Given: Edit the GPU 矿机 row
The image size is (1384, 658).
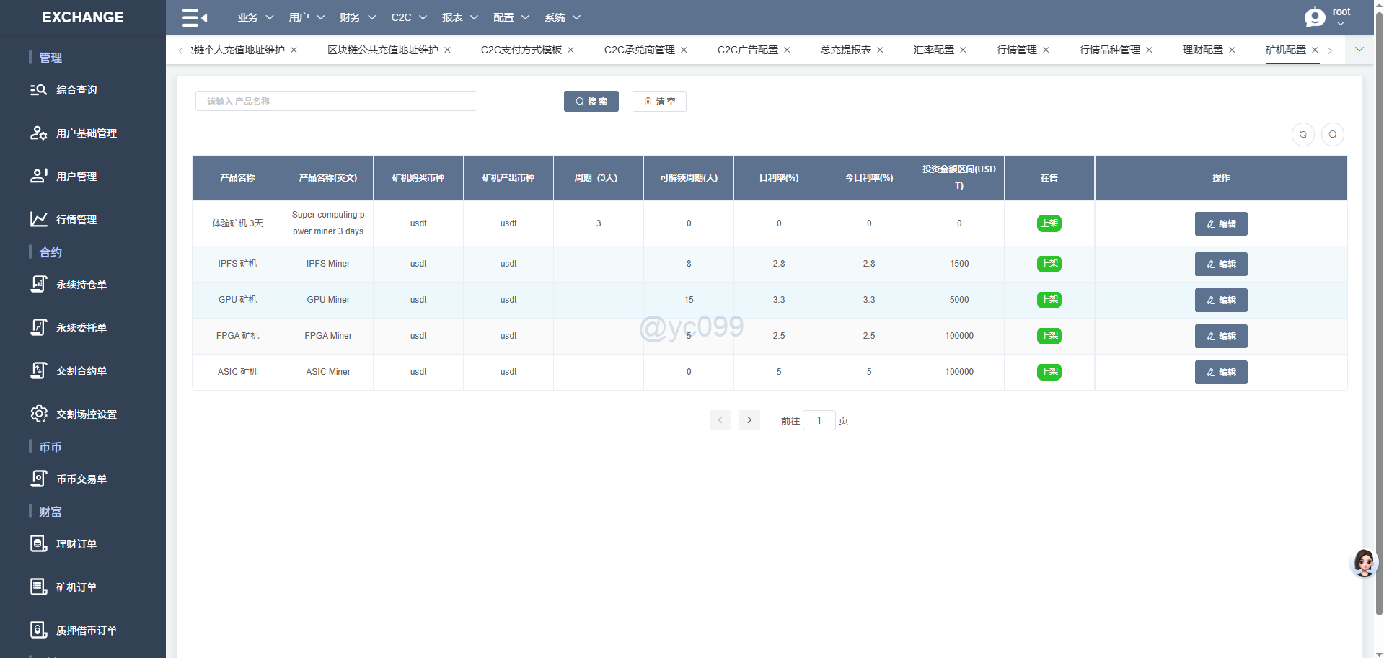Looking at the screenshot, I should tap(1220, 300).
